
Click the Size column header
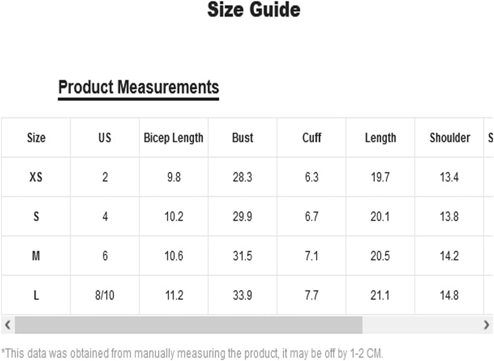36,138
